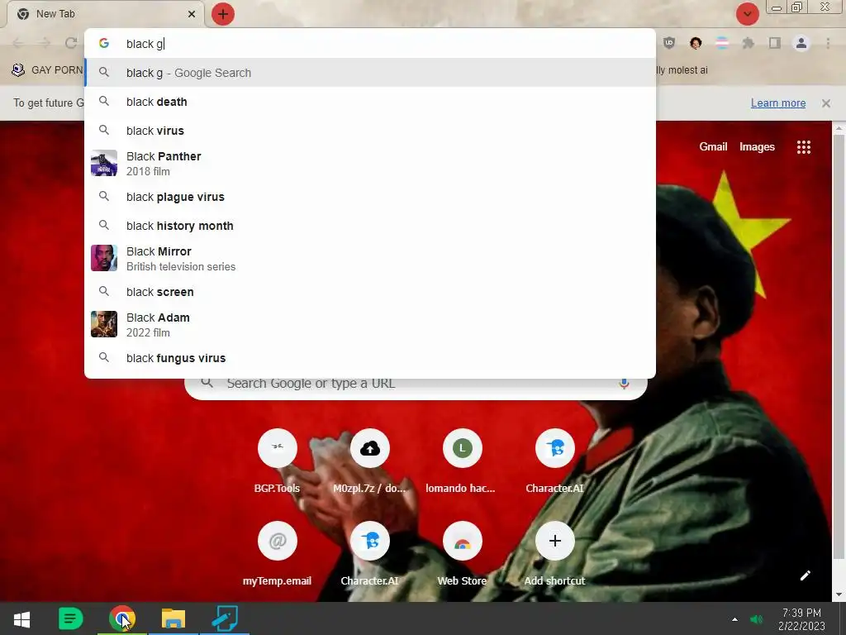
Task: Pick the Black Mirror television series suggestion
Action: 370,259
